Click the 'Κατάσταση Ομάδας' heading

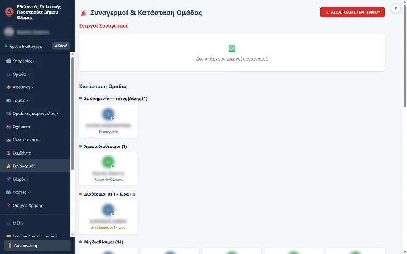[103, 86]
